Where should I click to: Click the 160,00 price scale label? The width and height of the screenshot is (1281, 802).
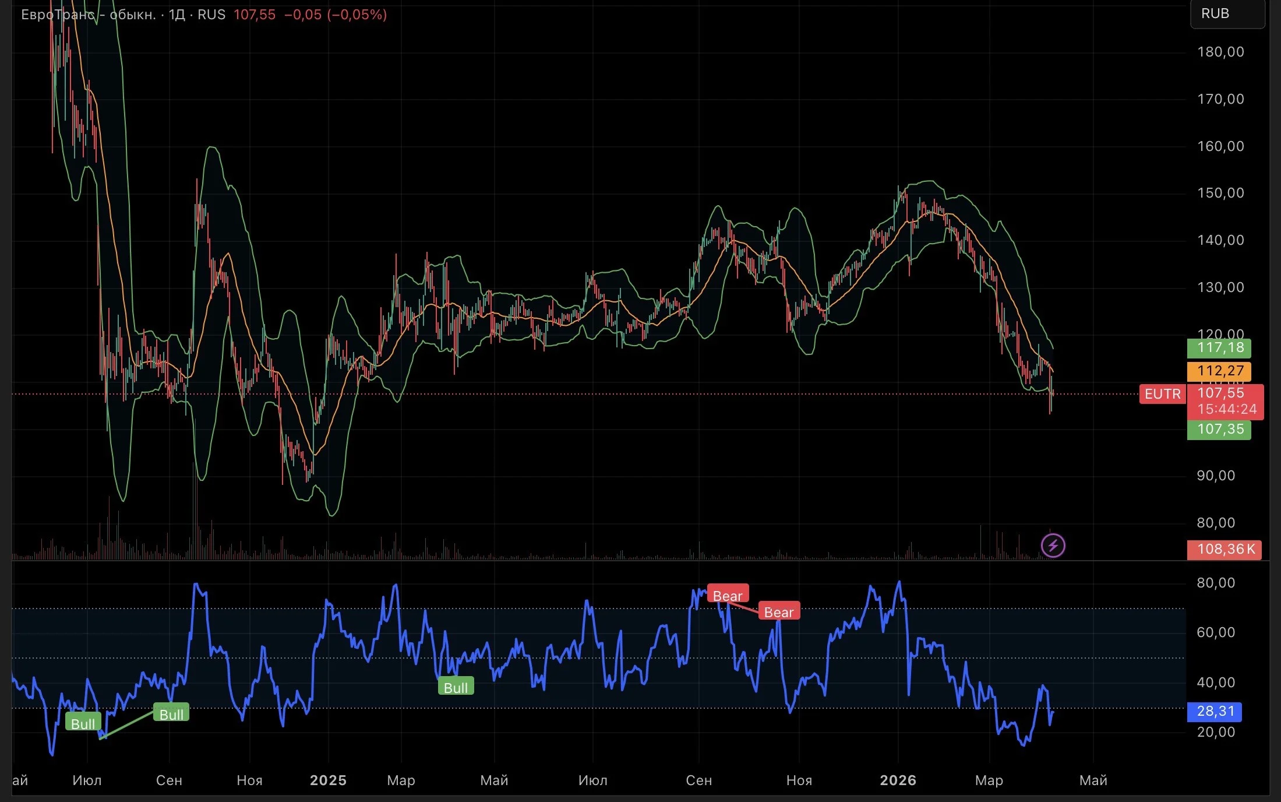coord(1220,146)
